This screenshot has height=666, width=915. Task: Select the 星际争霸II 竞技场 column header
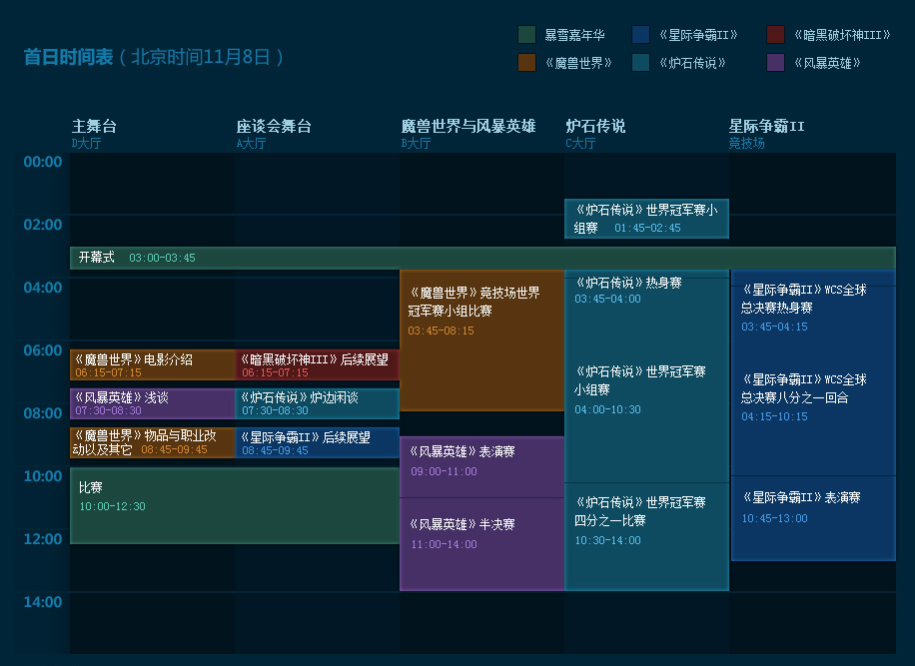pos(766,134)
